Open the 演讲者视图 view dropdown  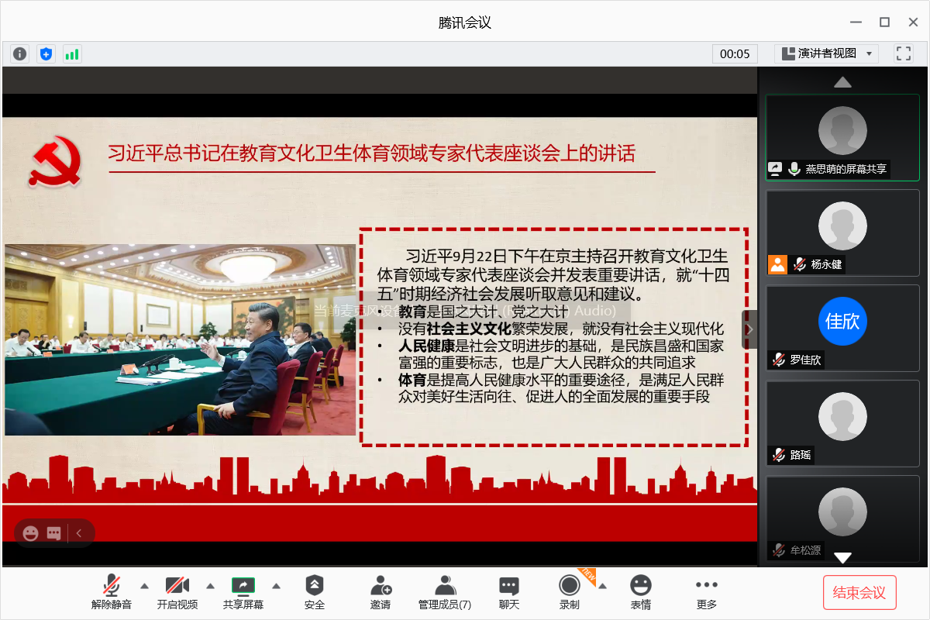826,53
